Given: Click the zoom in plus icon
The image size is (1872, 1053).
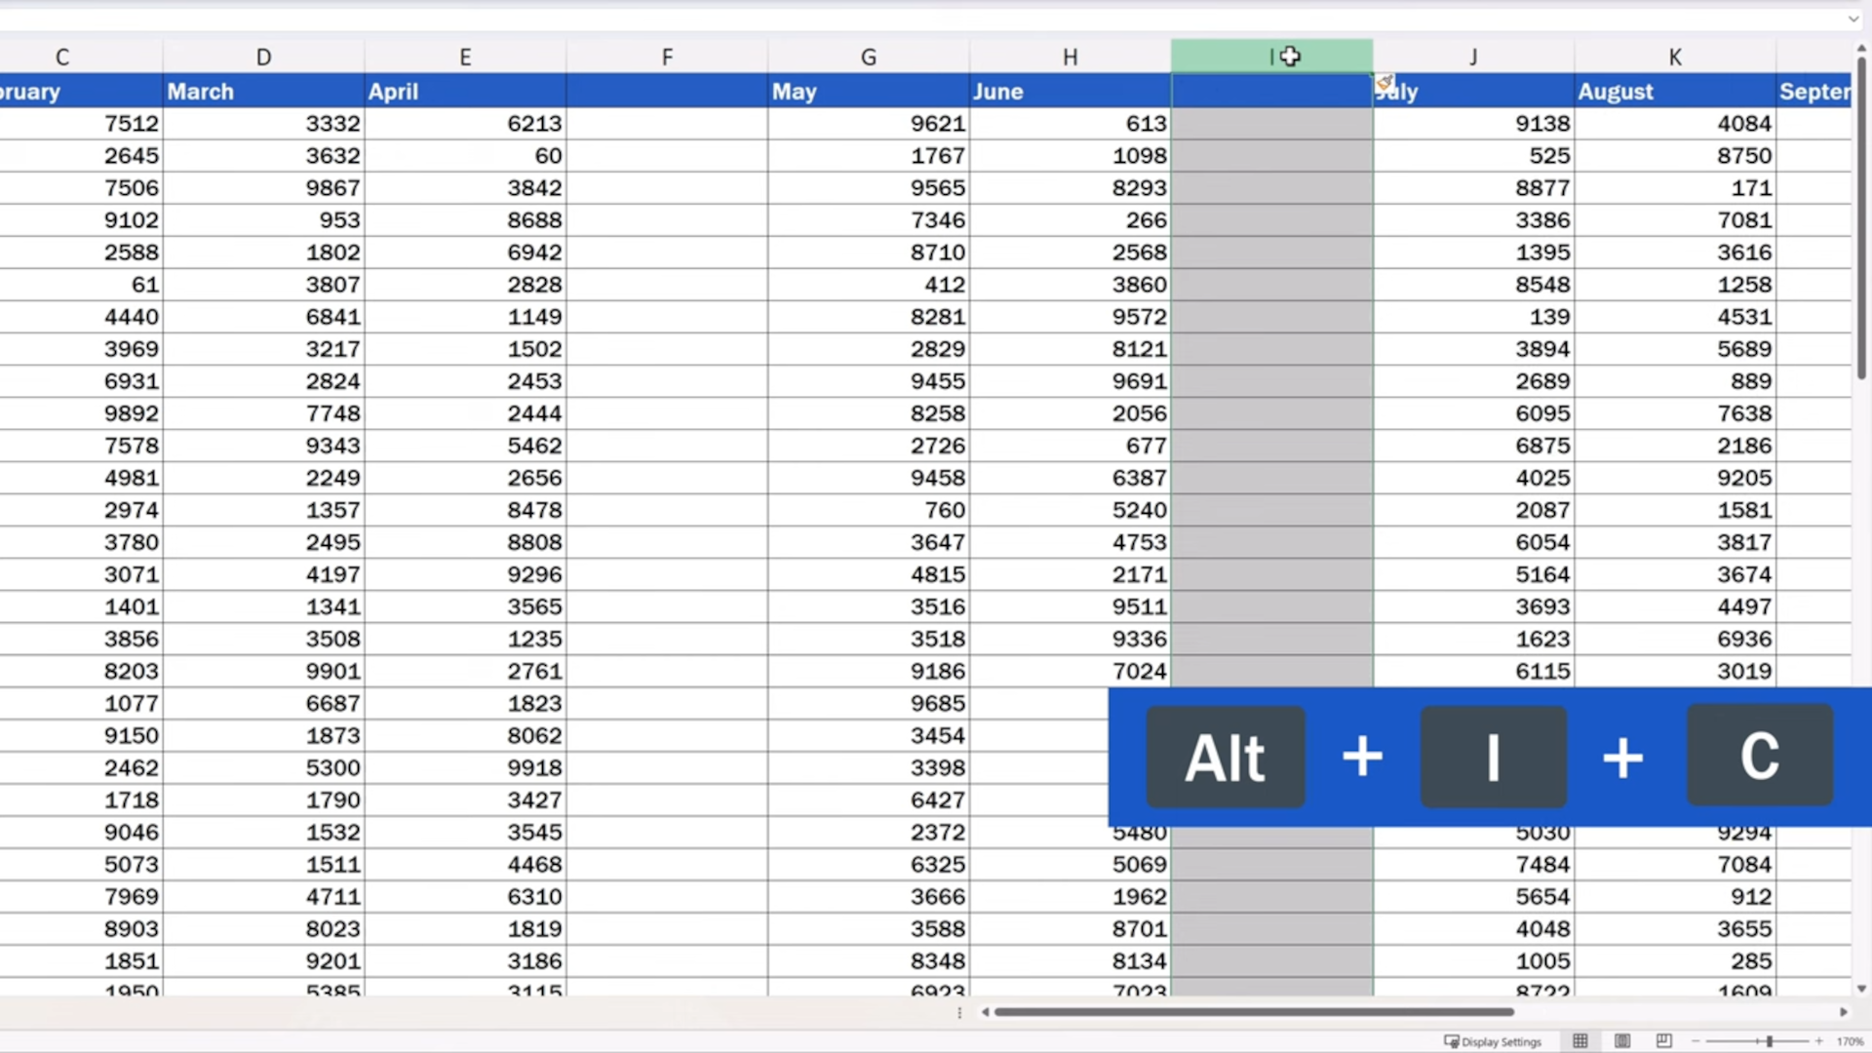Looking at the screenshot, I should (1818, 1041).
